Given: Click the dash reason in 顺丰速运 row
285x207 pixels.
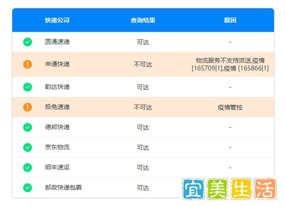Looking at the screenshot, I should coord(230,168).
